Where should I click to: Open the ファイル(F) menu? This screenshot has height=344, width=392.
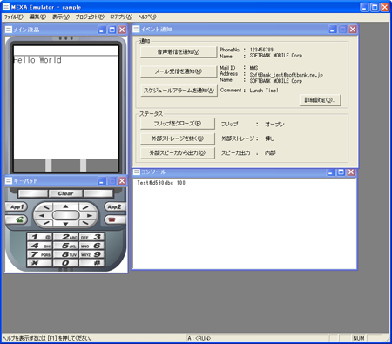pos(13,17)
